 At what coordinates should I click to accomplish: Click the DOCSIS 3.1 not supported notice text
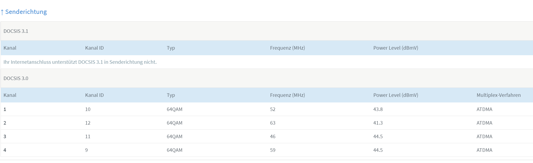(x=80, y=62)
